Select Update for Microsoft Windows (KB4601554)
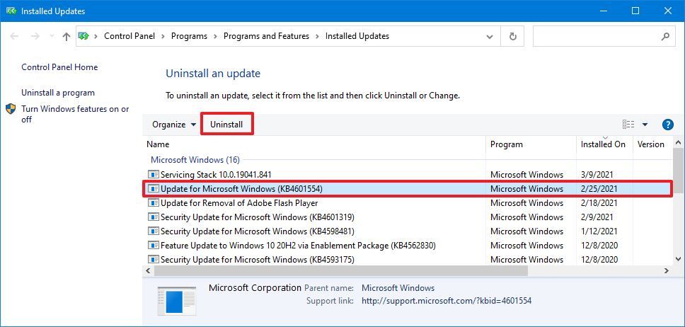Viewport: 685px width, 327px height. [x=408, y=189]
